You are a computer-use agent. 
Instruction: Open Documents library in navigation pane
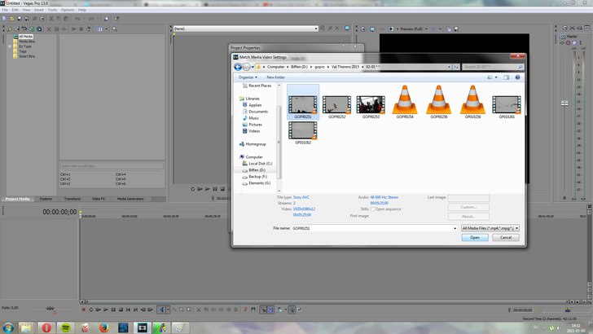point(257,112)
